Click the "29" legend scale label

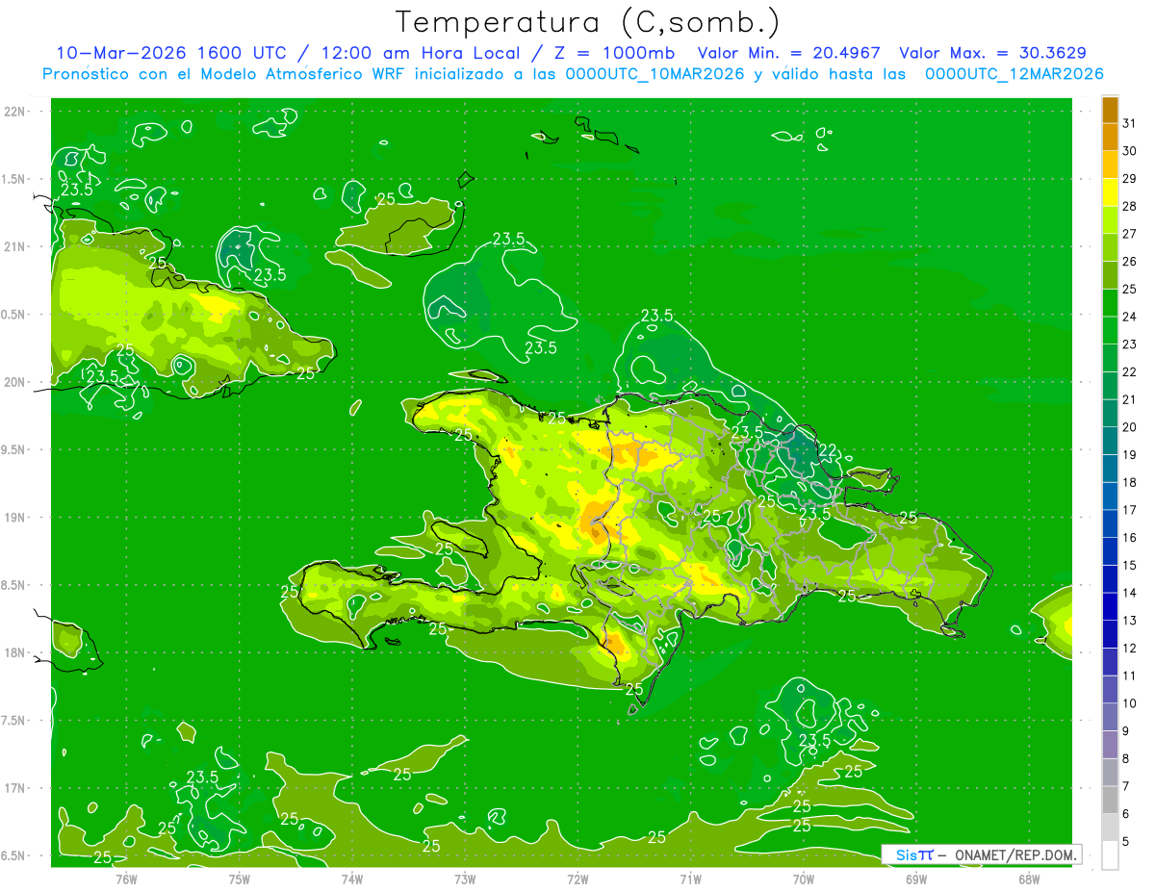1131,178
